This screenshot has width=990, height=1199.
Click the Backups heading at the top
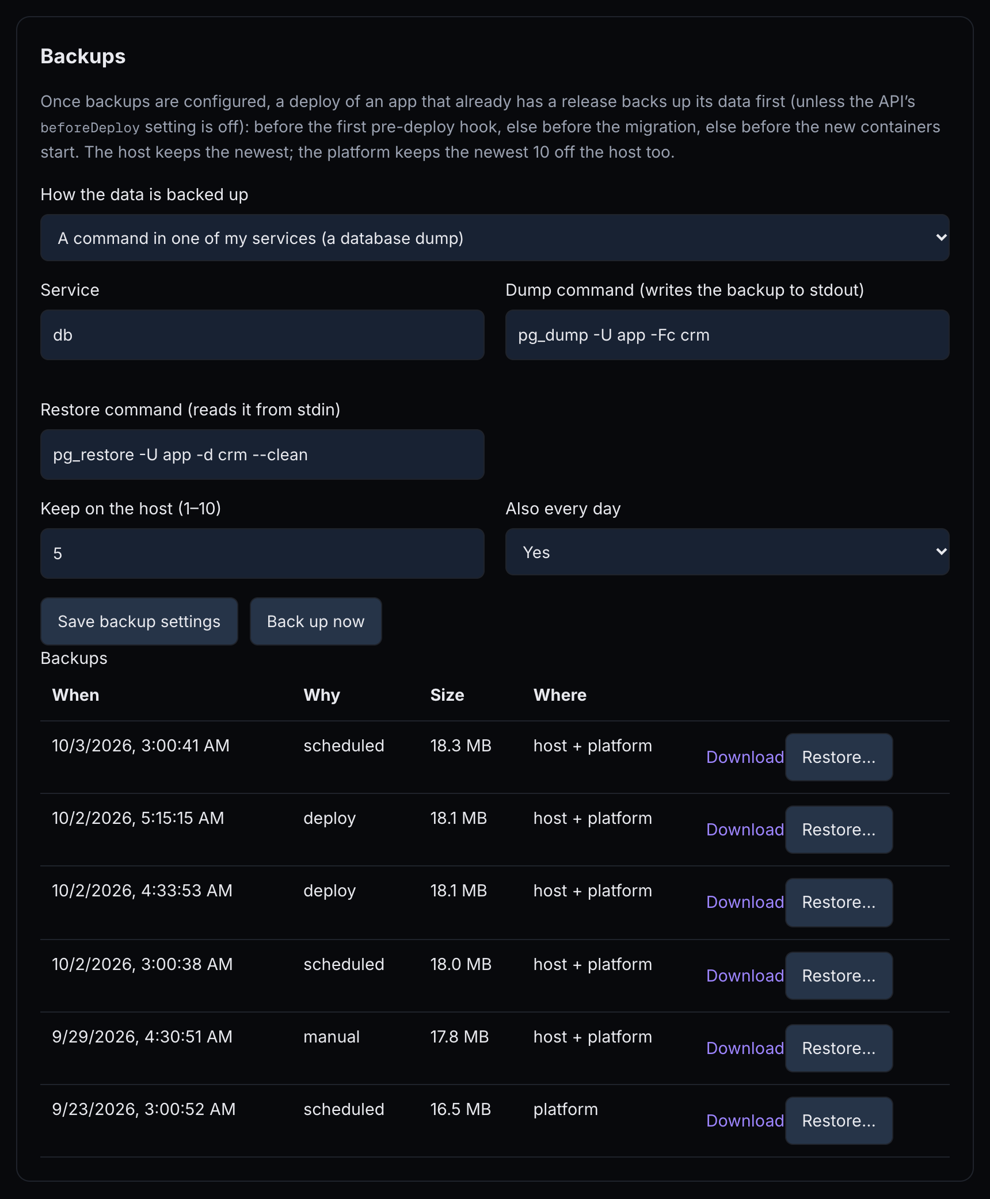(x=83, y=56)
